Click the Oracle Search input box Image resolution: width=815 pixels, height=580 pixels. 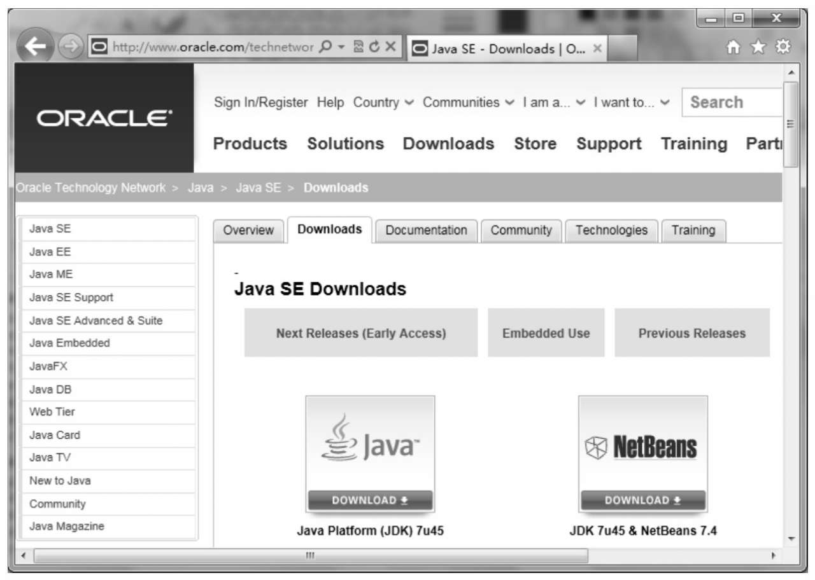pos(732,102)
